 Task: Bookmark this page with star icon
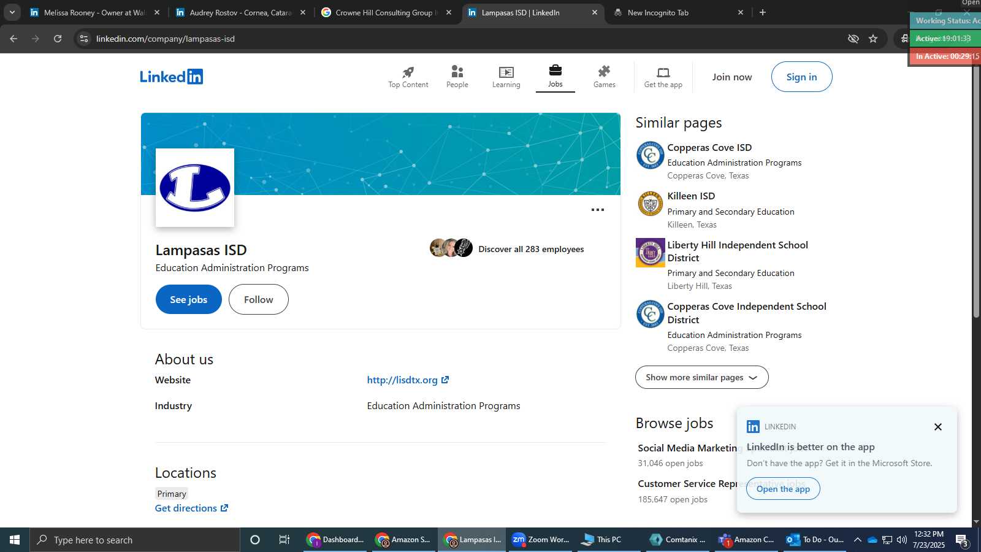[873, 39]
